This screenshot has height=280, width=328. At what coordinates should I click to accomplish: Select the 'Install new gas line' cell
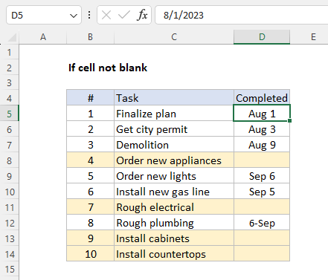coord(174,192)
